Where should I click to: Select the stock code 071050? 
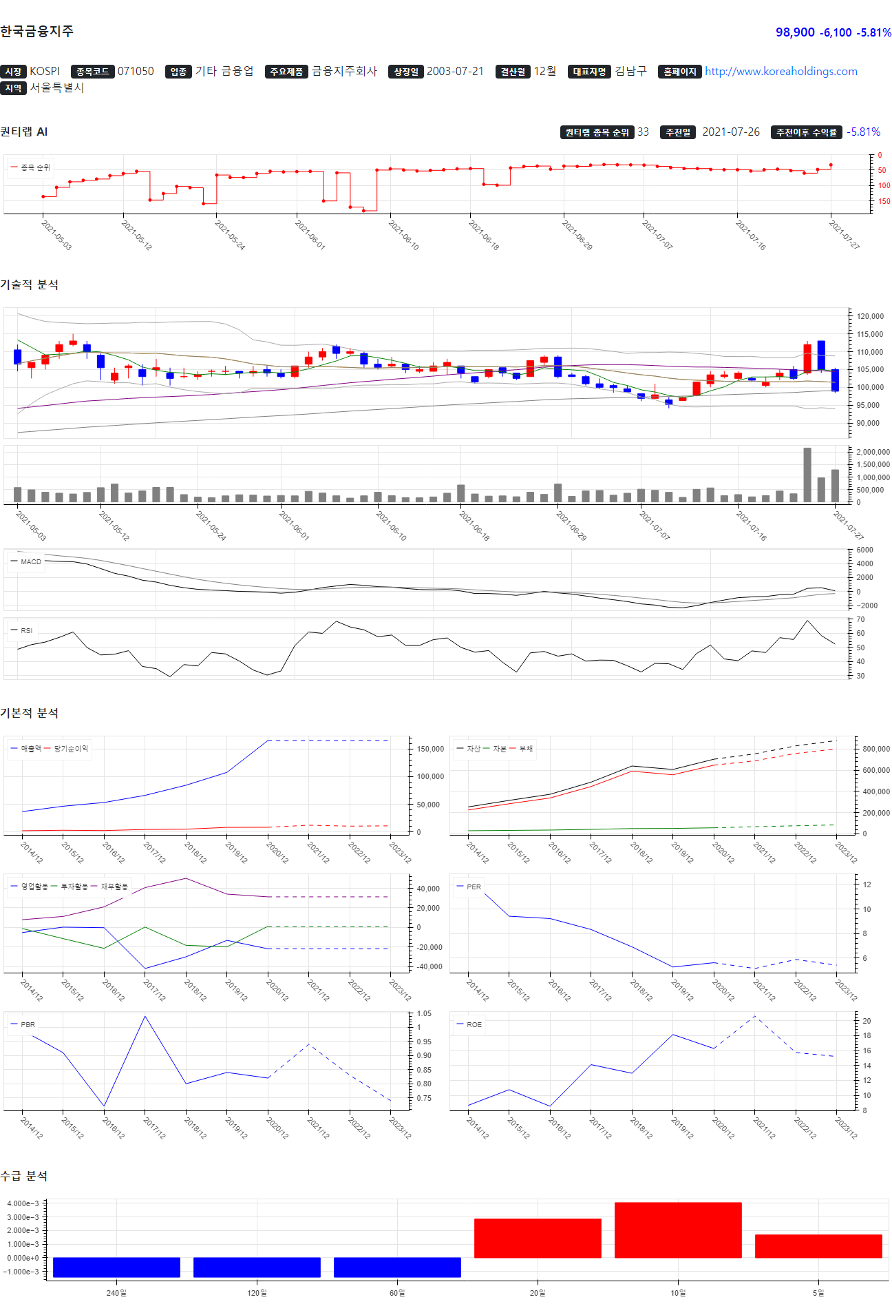tap(136, 71)
